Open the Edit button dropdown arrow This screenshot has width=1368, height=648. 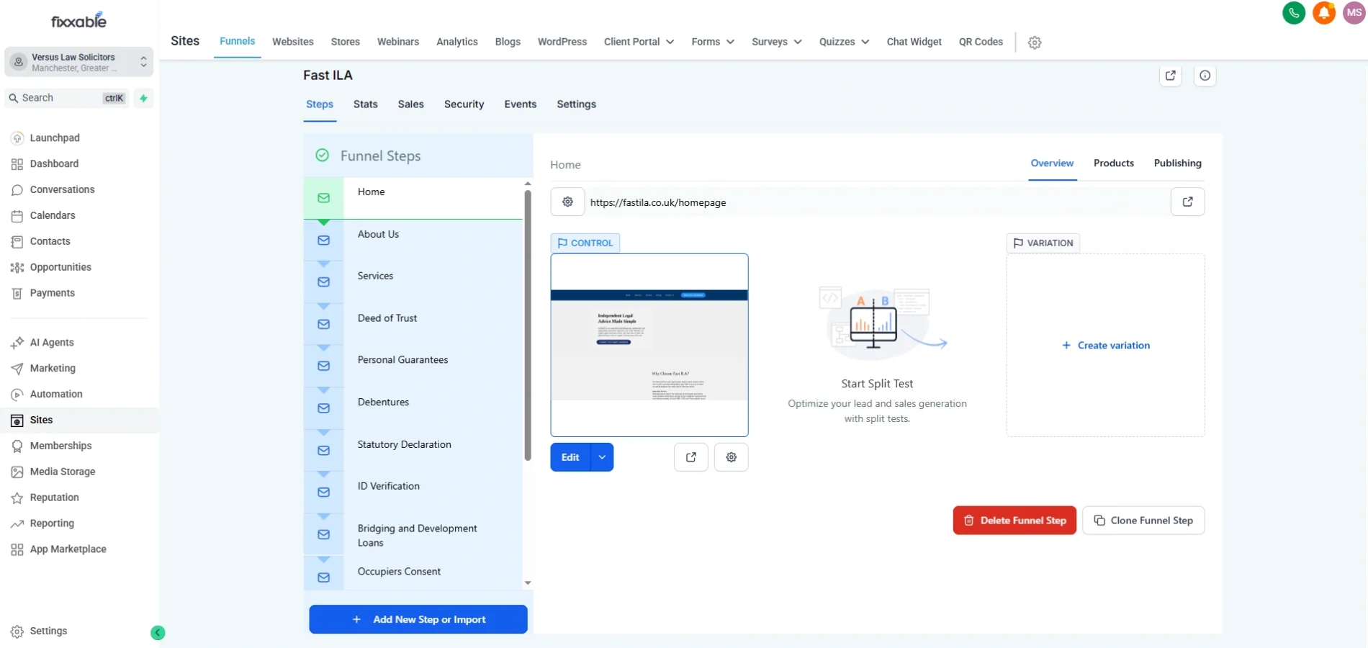(x=601, y=457)
